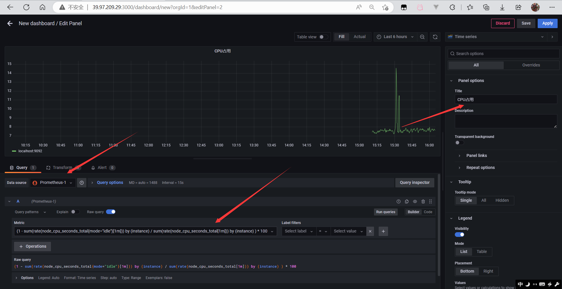The height and width of the screenshot is (289, 562).
Task: Go back using the dashboard arrow icon
Action: click(10, 23)
